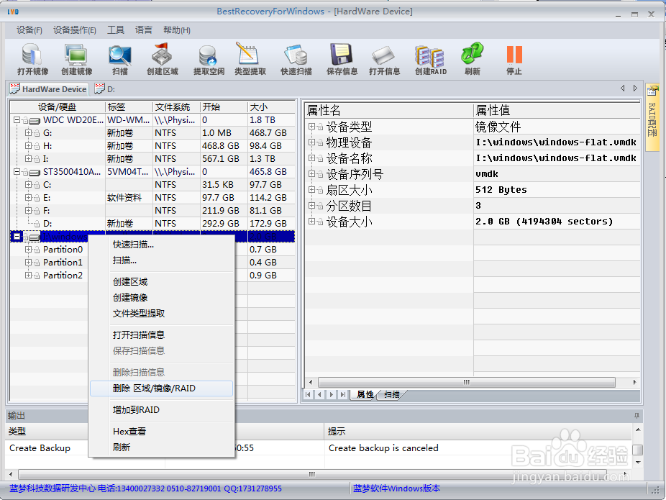Expand the G: partition node

[x=28, y=133]
